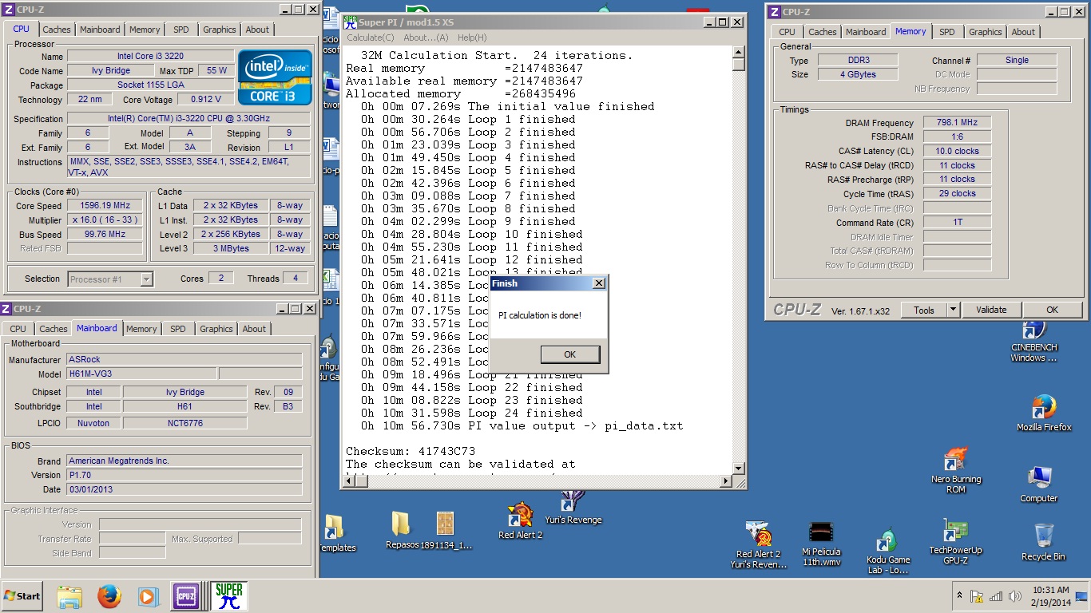
Task: Click the Firefox icon on the taskbar
Action: (x=109, y=596)
